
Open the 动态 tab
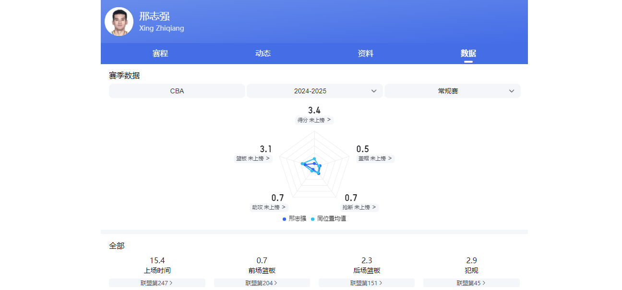[x=263, y=54]
